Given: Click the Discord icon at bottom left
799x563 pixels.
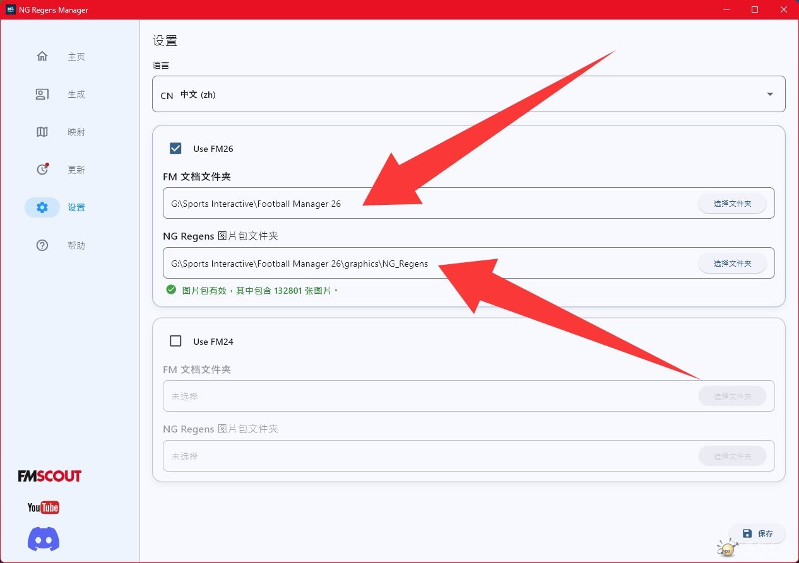Looking at the screenshot, I should [x=43, y=539].
